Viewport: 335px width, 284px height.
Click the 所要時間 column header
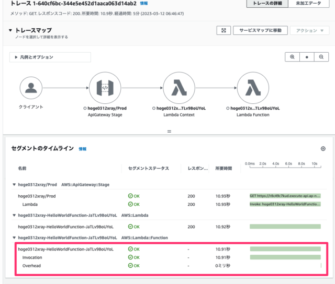(x=224, y=168)
